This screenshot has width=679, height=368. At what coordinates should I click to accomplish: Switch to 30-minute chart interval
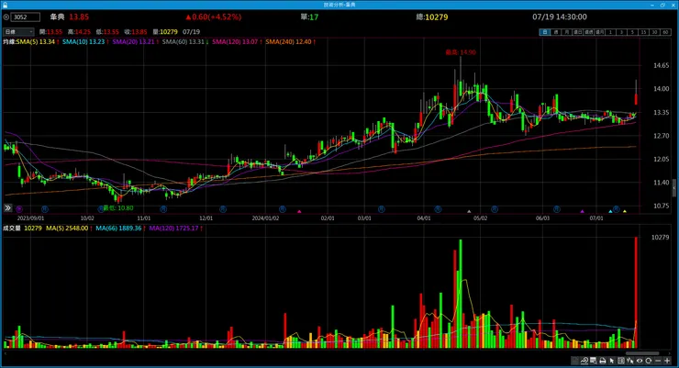point(654,32)
